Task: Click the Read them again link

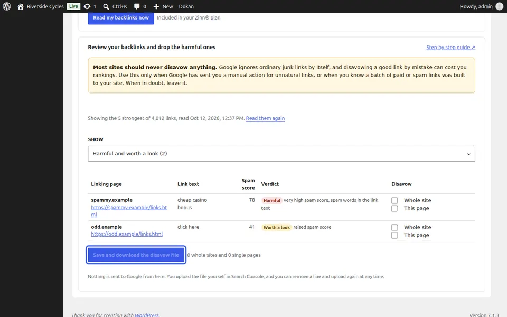Action: click(265, 118)
